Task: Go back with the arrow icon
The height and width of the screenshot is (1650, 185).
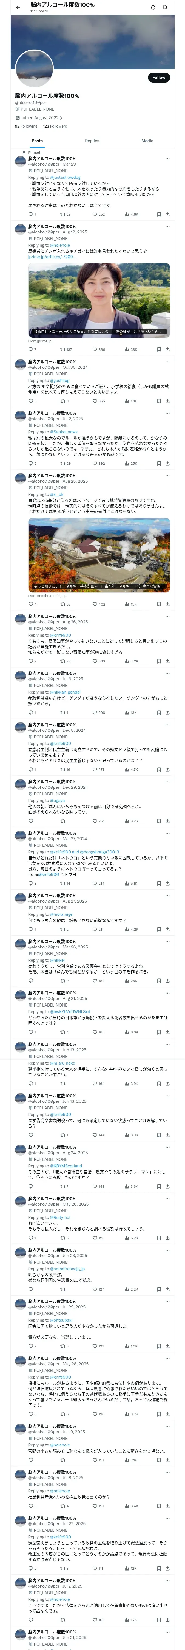Action: [18, 7]
